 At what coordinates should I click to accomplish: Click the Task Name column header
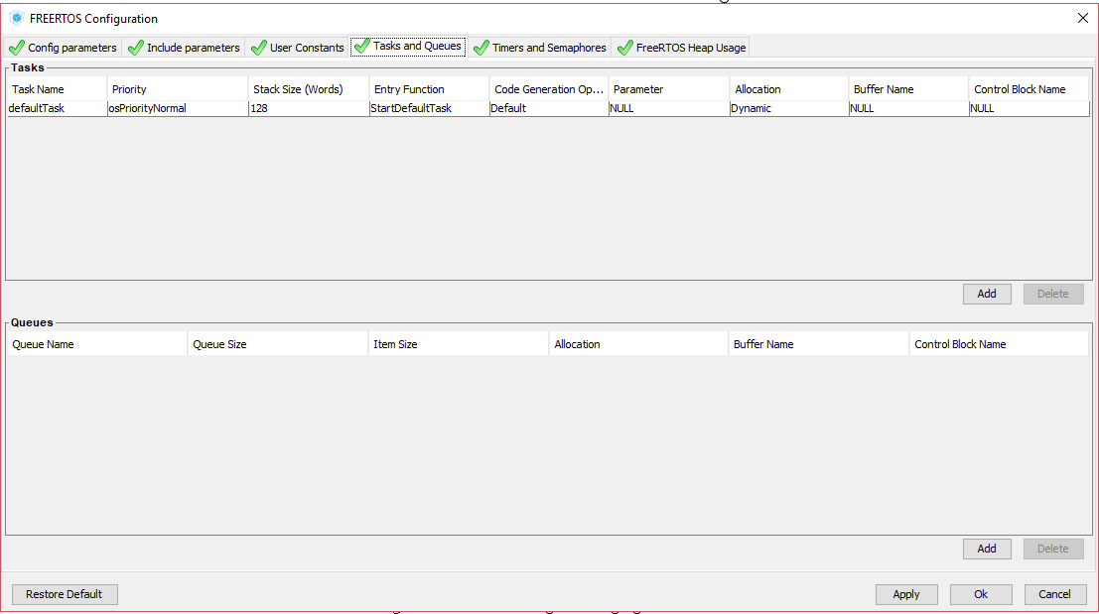(57, 89)
